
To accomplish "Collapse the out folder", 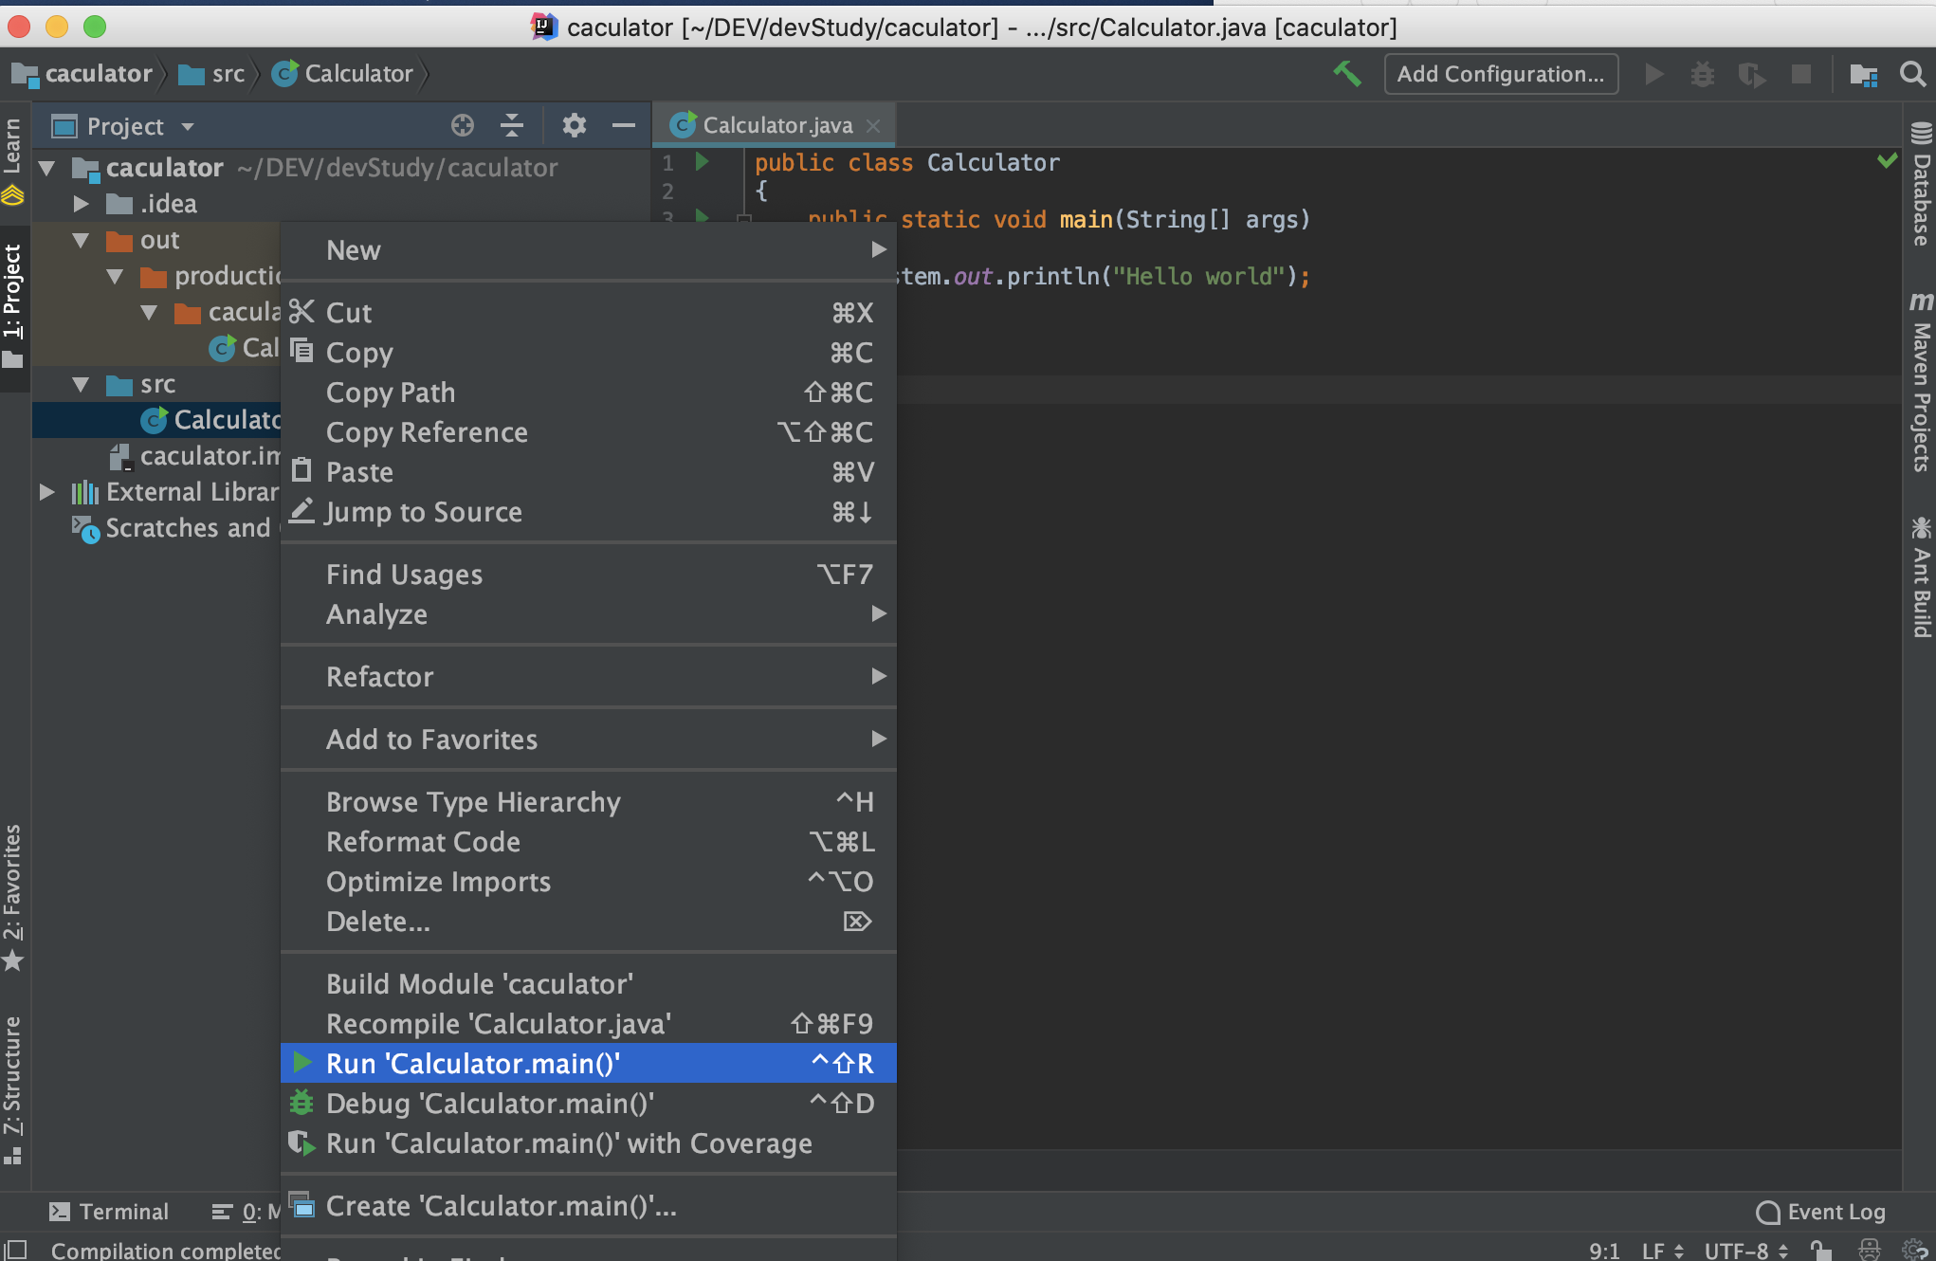I will click(x=82, y=240).
